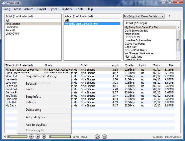Sort by the Lyrics column header
Image resolution: width=185 pixels, height=141 pixels.
coord(143,65)
